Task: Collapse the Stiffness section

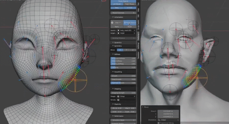Action: (x=113, y=54)
